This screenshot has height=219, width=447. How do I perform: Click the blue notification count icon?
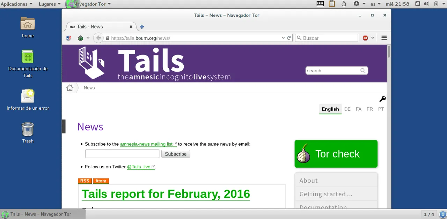tap(442, 214)
